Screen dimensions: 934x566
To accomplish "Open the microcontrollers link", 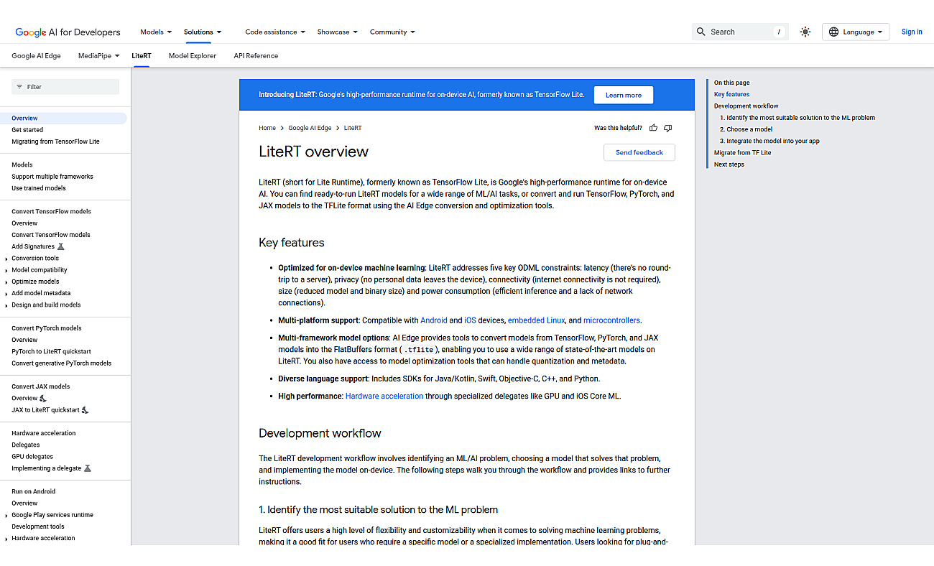I will (611, 320).
